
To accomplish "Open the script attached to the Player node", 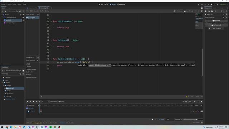I will [x=21, y=15].
